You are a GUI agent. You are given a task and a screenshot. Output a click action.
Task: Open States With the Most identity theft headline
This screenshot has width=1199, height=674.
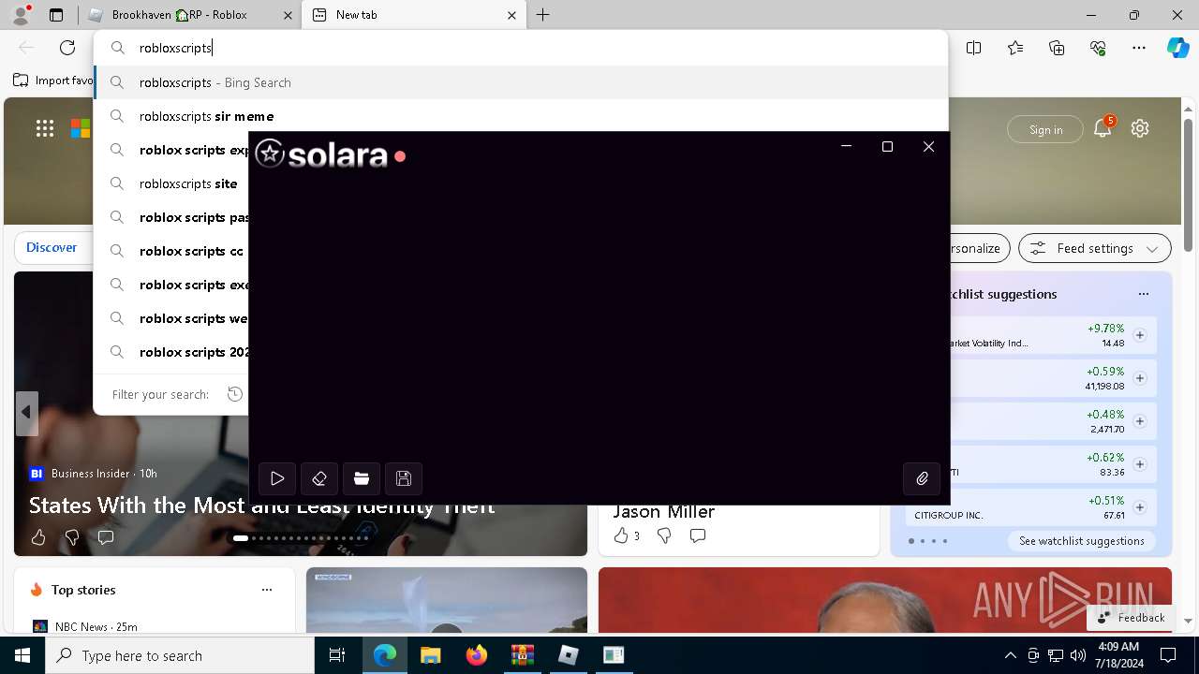tap(261, 505)
